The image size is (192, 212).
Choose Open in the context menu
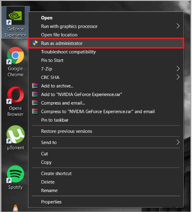pyautogui.click(x=106, y=18)
